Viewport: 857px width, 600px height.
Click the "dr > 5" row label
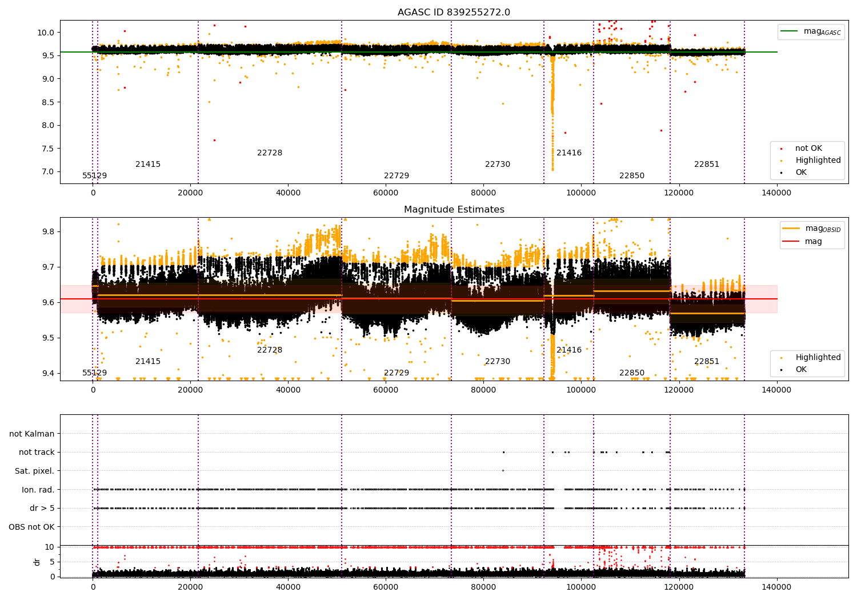(x=42, y=509)
